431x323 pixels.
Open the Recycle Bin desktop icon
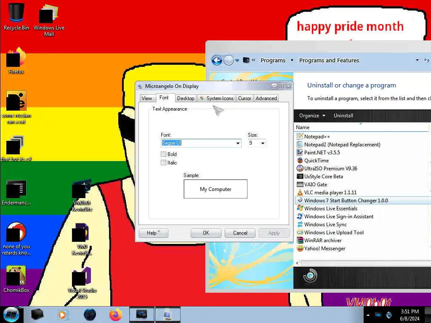[16, 16]
